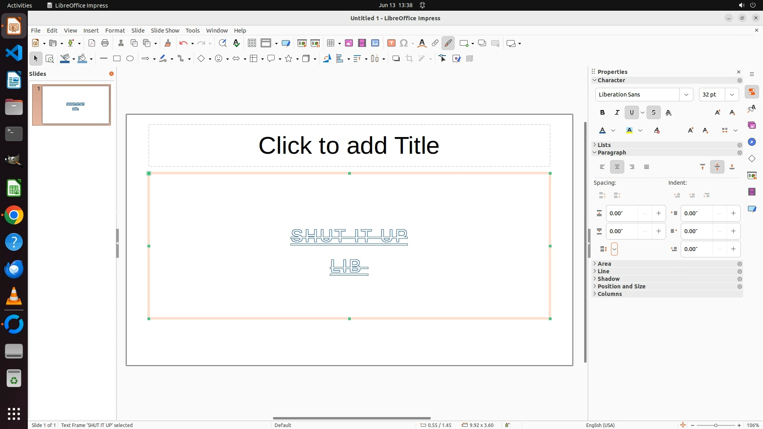
Task: Click the Insert Image toolbar icon
Action: pyautogui.click(x=349, y=43)
